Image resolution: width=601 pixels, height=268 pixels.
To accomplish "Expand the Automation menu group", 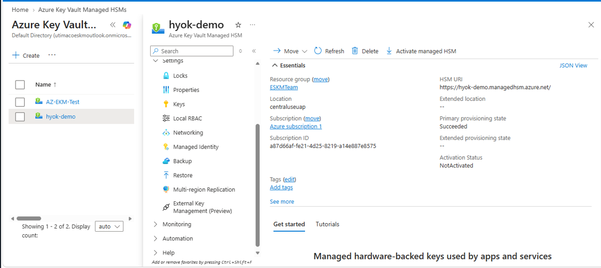I will (155, 238).
